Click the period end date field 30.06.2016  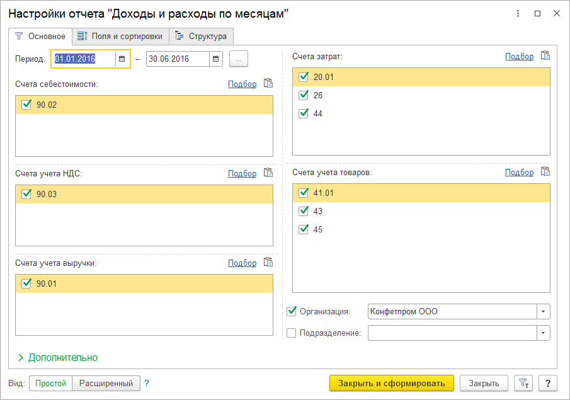click(x=178, y=59)
